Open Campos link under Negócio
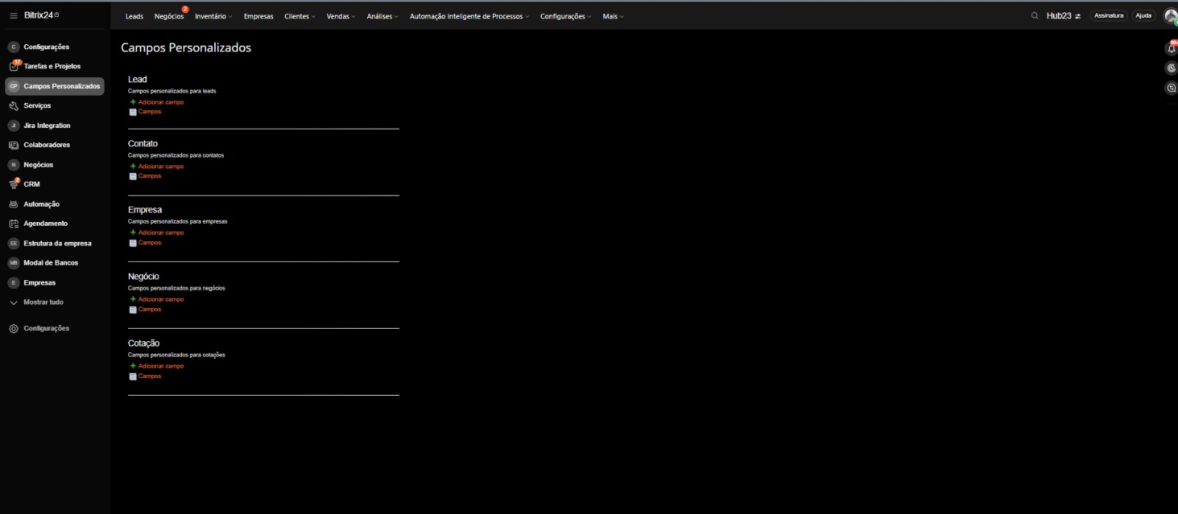1178x514 pixels. click(x=149, y=310)
